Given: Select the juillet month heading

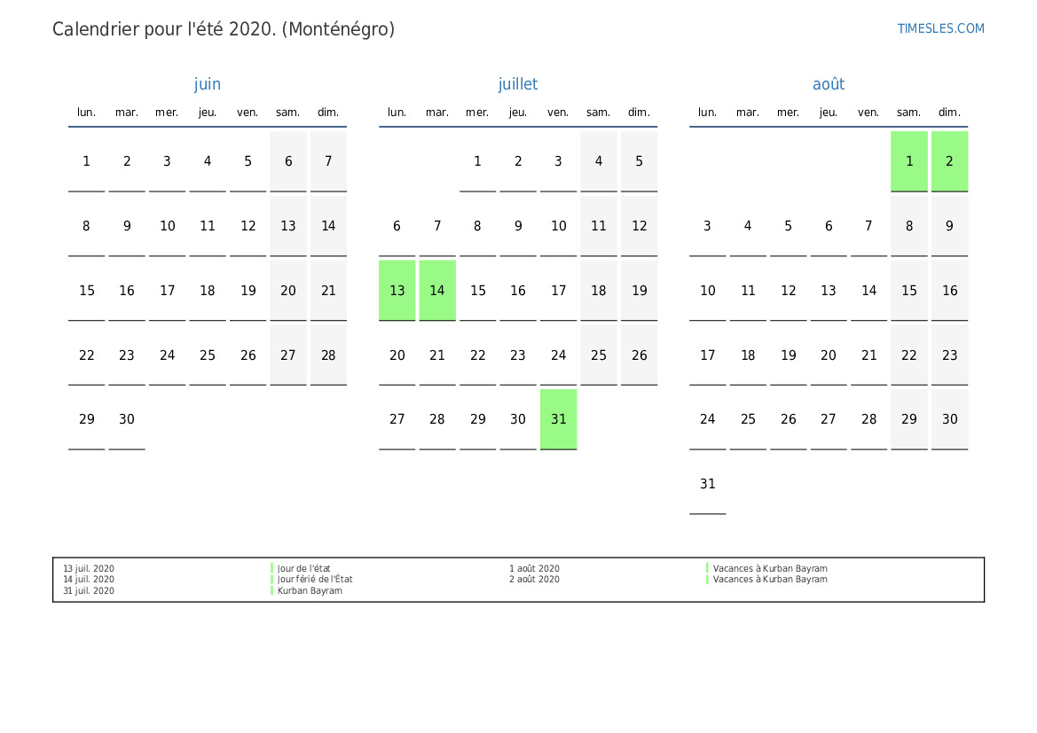Looking at the screenshot, I should point(518,84).
